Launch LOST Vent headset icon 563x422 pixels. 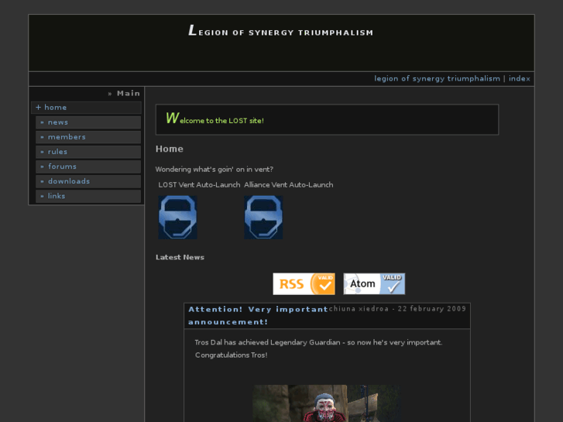pyautogui.click(x=178, y=218)
